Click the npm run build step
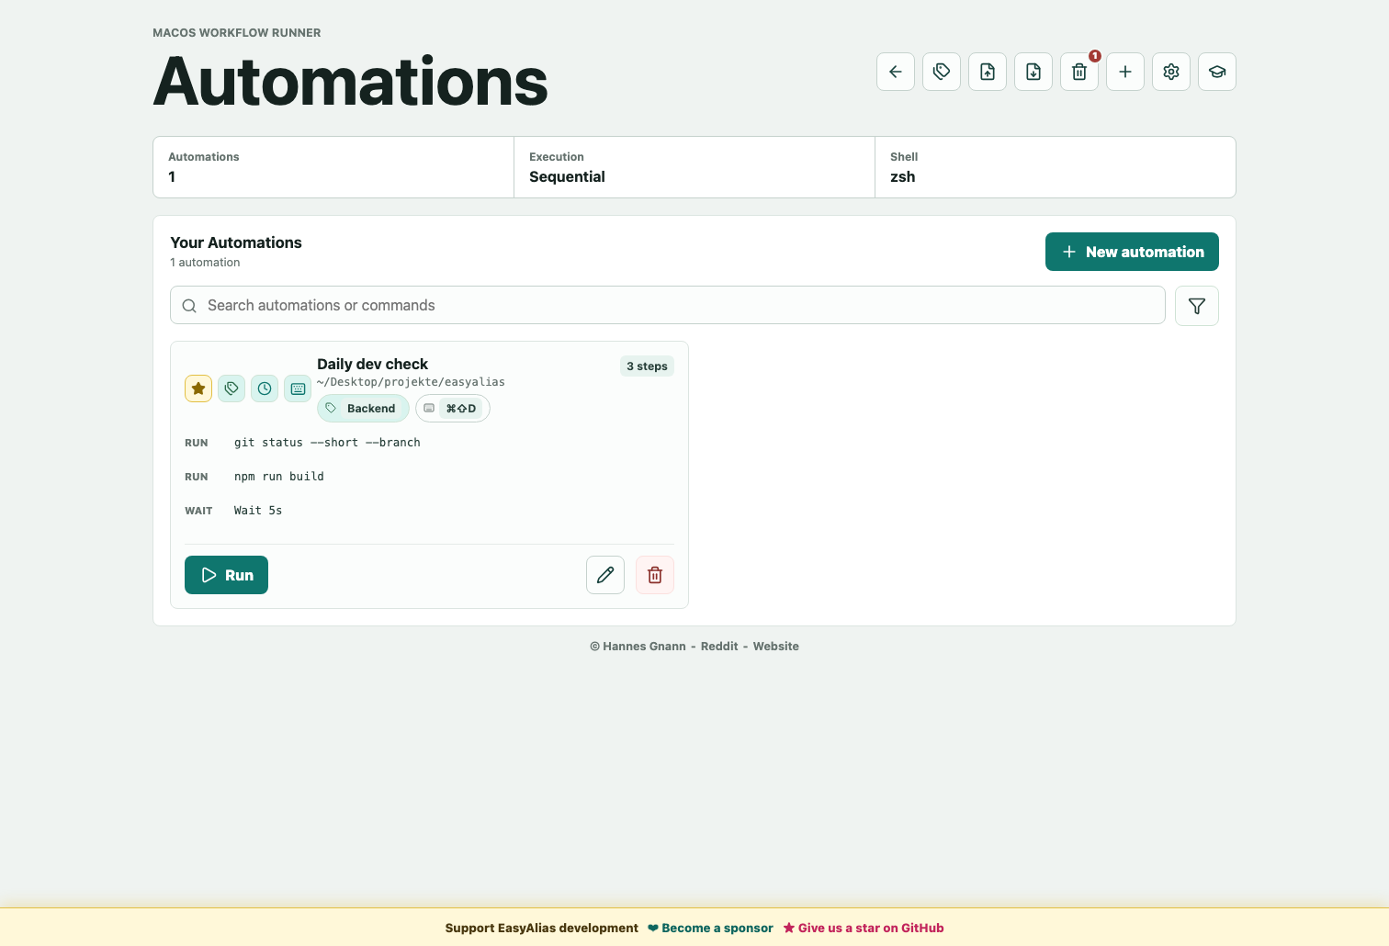The width and height of the screenshot is (1389, 946). pos(279,477)
